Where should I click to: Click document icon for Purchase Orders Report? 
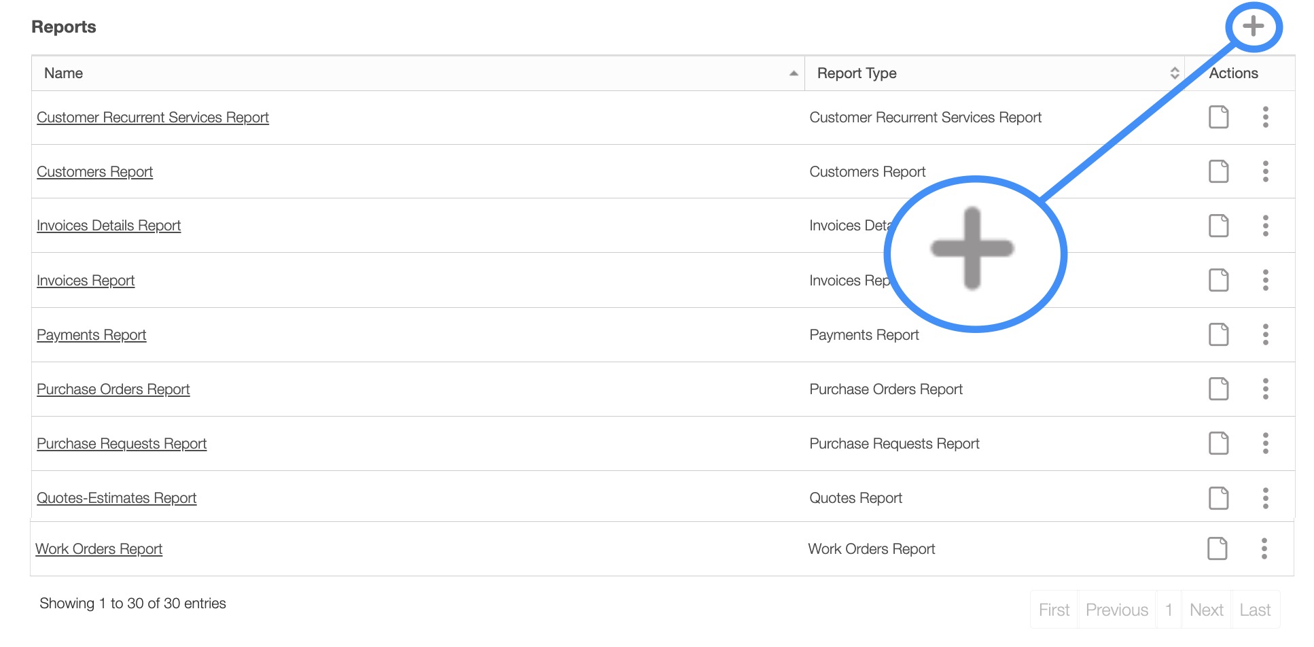point(1218,389)
